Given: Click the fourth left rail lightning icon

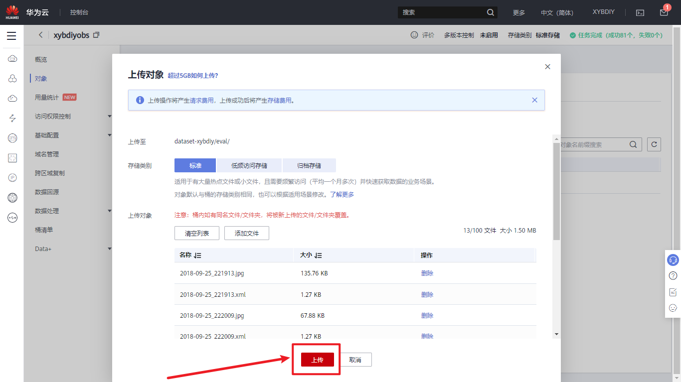Looking at the screenshot, I should tap(12, 118).
